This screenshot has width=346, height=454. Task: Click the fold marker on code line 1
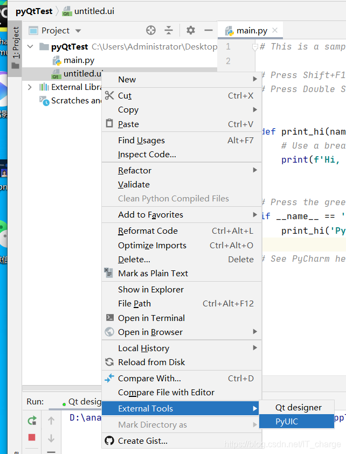coord(255,47)
